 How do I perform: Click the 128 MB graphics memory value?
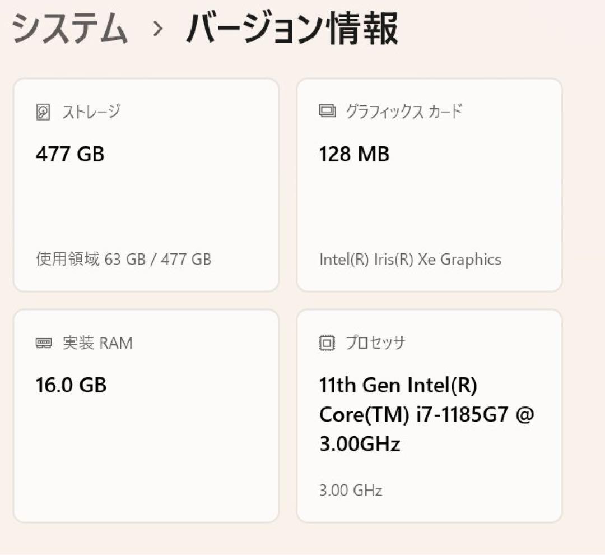(354, 154)
